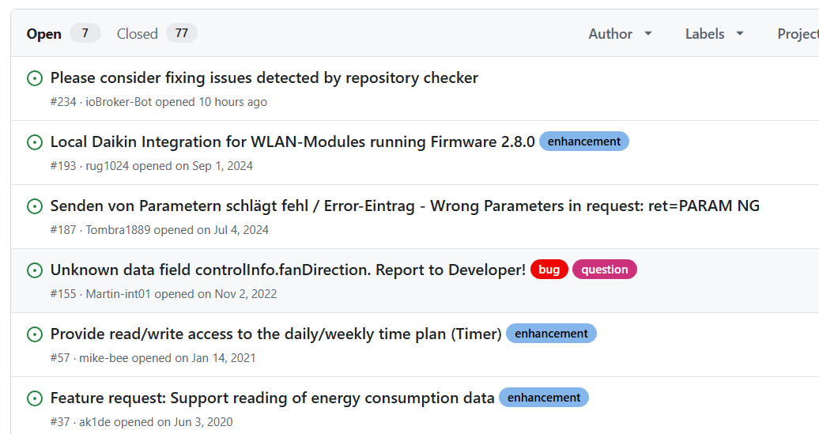The image size is (819, 434).
Task: Open the Labels filter dropdown
Action: tap(715, 34)
